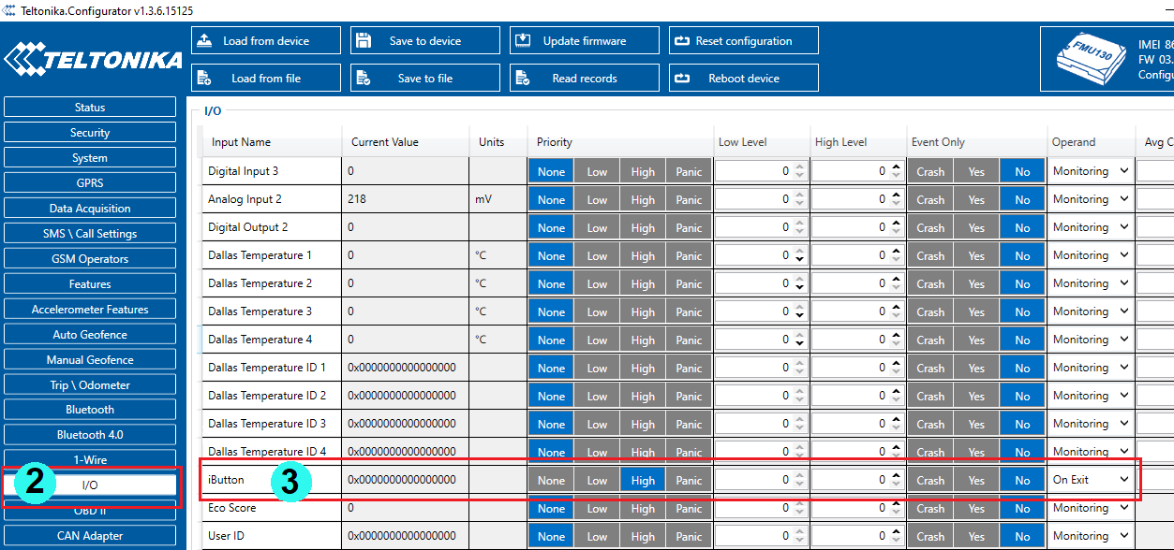Viewport: 1174px width, 550px height.
Task: Open the GPRS settings tab
Action: tap(90, 183)
